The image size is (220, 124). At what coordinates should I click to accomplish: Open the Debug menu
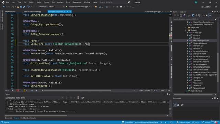click(x=46, y=2)
